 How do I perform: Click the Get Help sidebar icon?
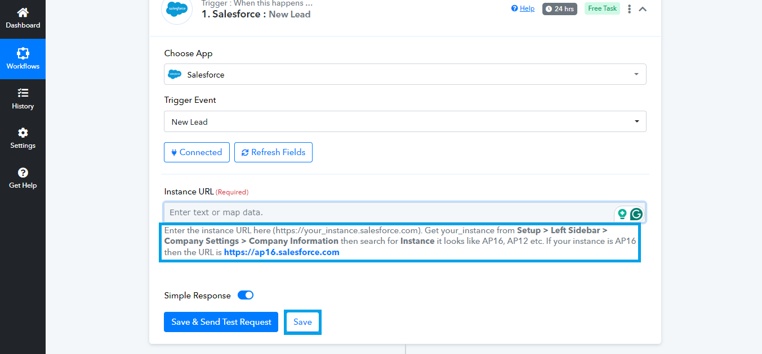23,178
